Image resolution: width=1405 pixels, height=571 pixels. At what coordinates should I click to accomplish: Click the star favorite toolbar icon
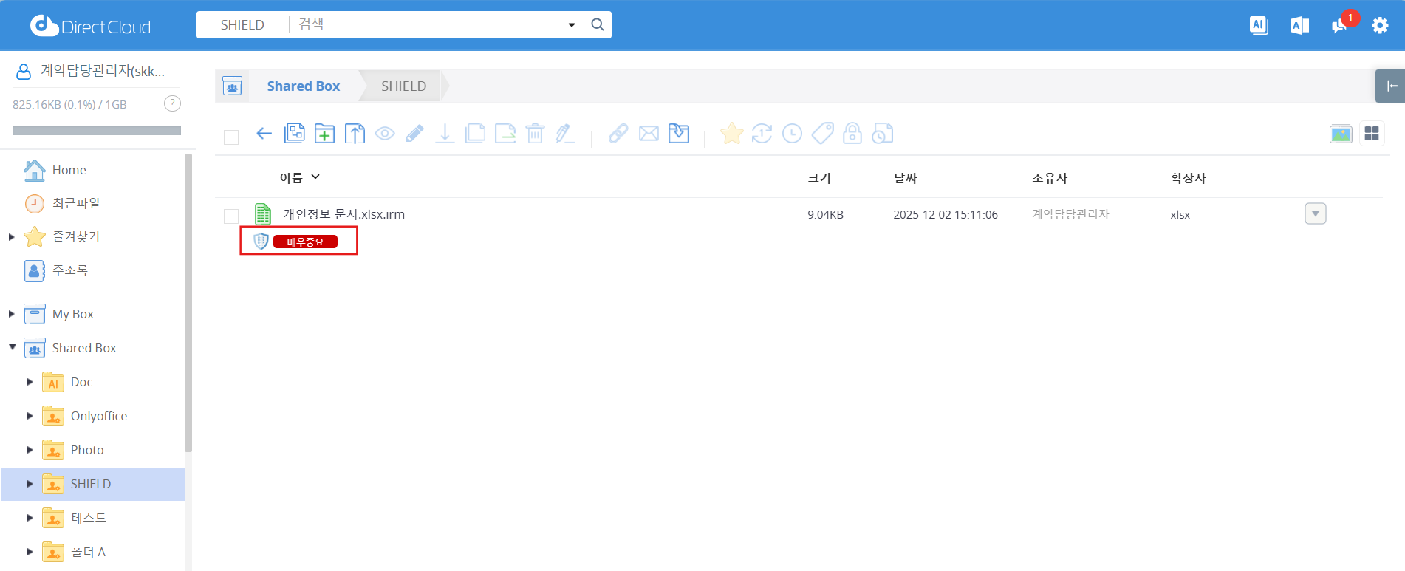(731, 133)
